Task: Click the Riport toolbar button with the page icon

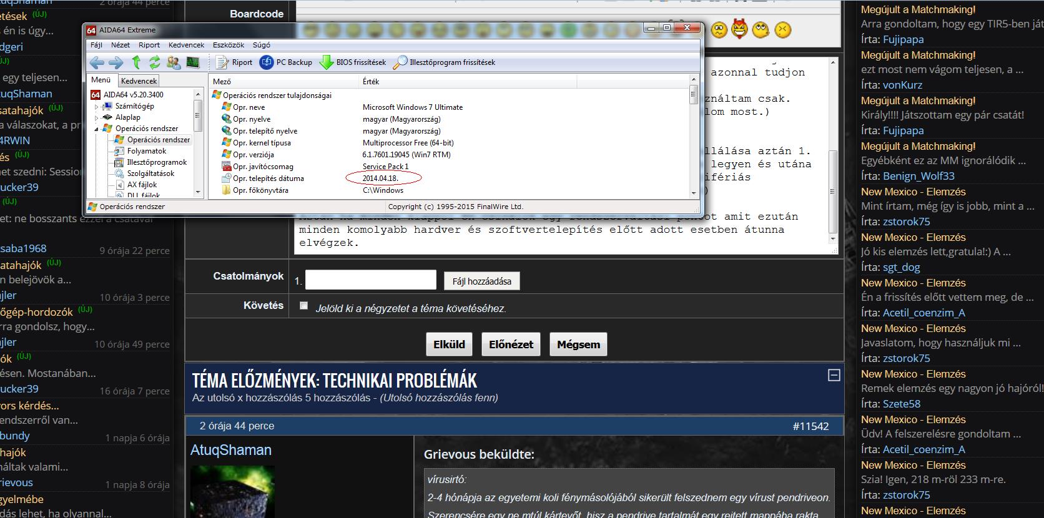Action: click(234, 62)
